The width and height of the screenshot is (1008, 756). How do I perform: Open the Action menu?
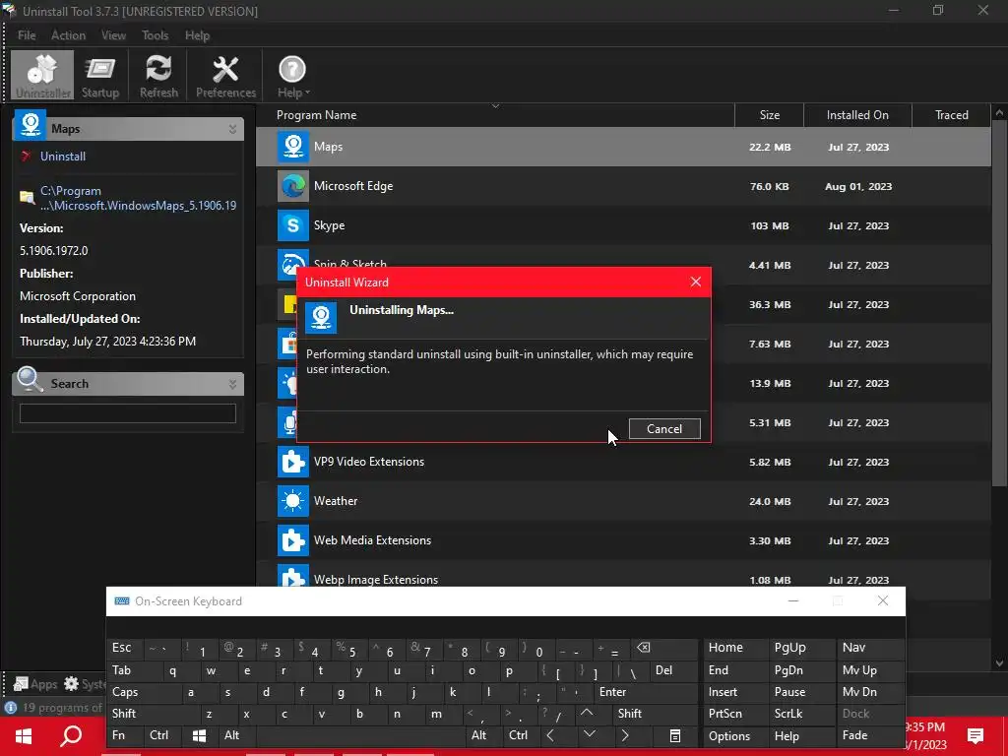click(x=68, y=35)
